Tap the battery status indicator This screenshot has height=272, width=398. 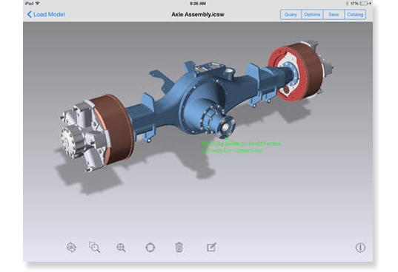(x=363, y=3)
